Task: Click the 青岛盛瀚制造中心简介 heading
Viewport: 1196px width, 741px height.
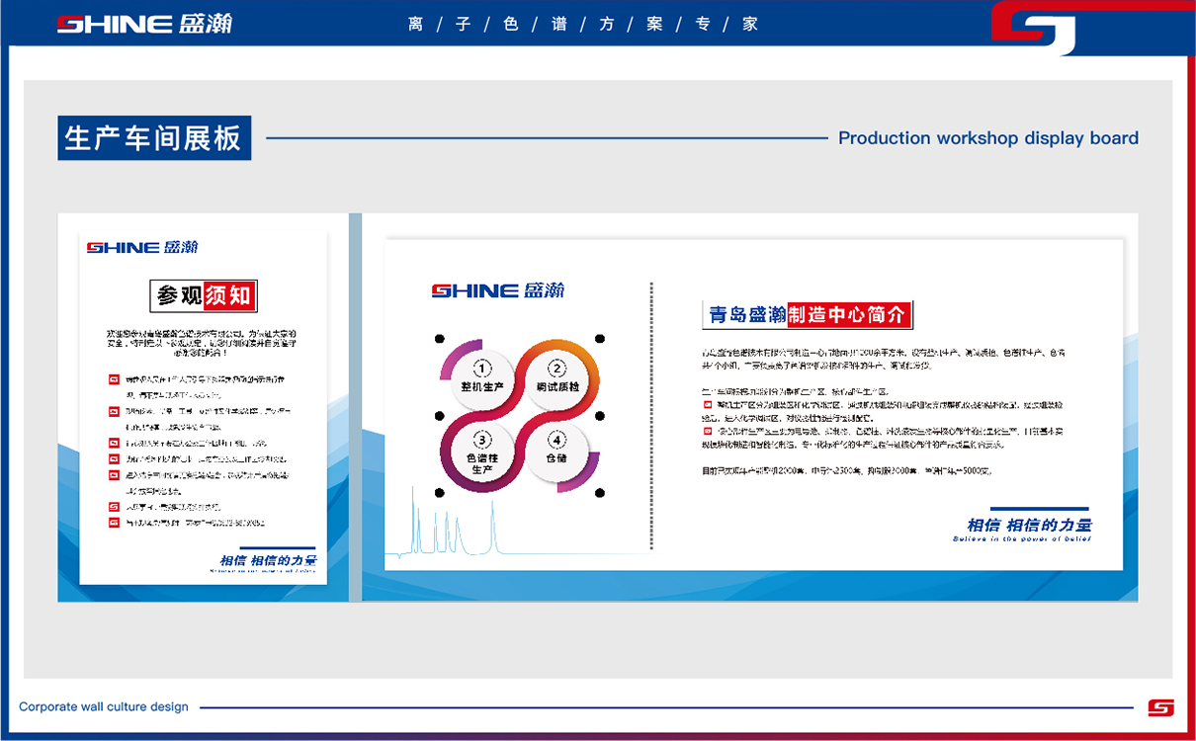Action: coord(807,315)
